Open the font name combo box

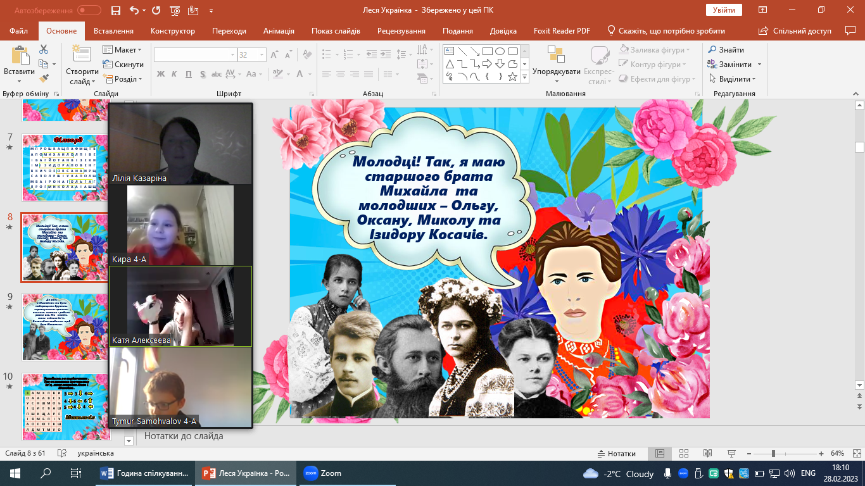195,55
